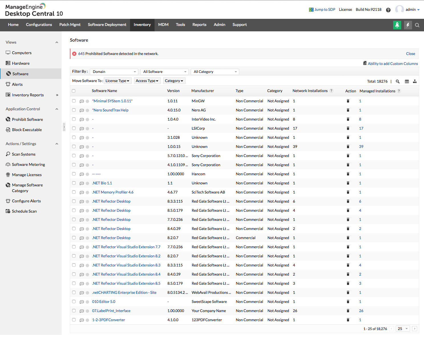Expand the License Type move menu
The image size is (424, 342).
coord(117,81)
